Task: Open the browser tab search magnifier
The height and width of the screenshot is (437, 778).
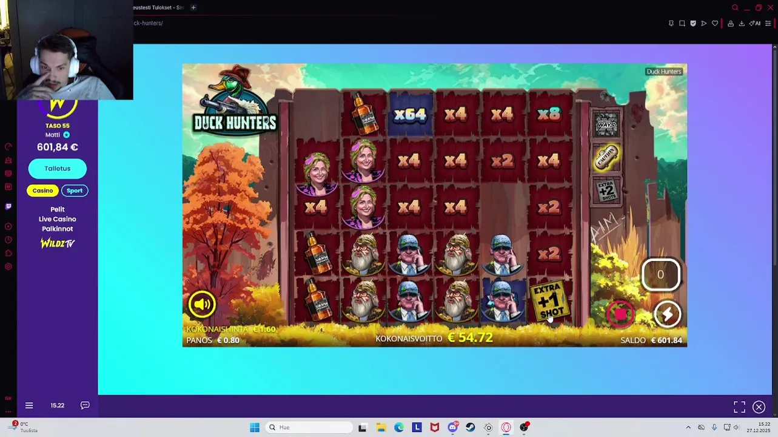Action: tap(735, 7)
